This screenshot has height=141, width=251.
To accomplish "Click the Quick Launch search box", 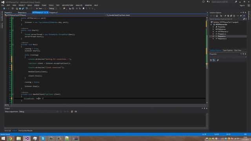I will coord(223,2).
